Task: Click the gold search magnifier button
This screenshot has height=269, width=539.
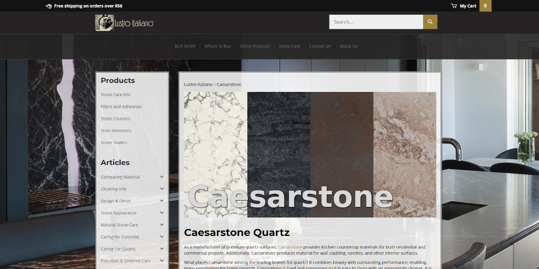Action: [x=430, y=22]
